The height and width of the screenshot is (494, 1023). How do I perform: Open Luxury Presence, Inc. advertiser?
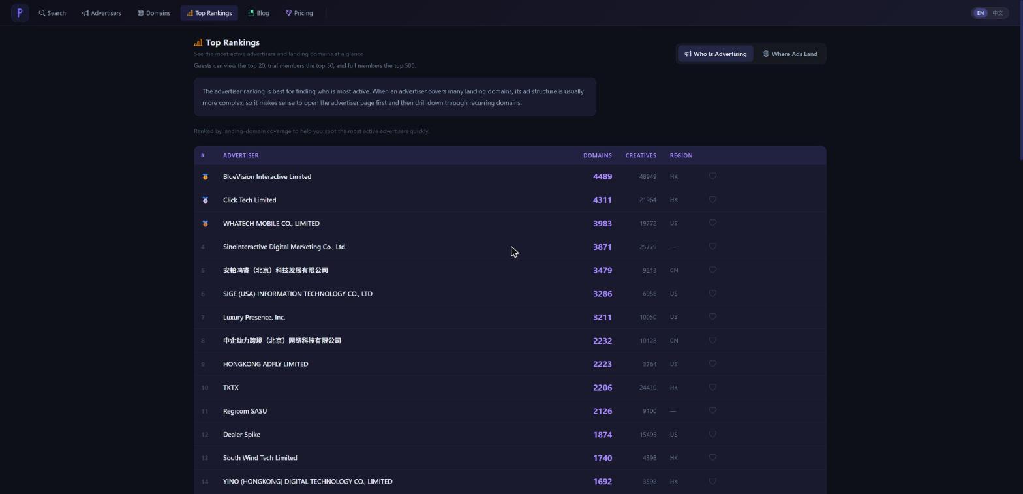(254, 317)
